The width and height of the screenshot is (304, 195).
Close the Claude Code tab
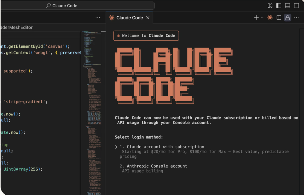[148, 18]
